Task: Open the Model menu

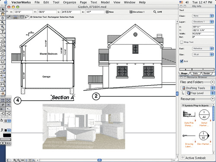Action: (x=105, y=2)
